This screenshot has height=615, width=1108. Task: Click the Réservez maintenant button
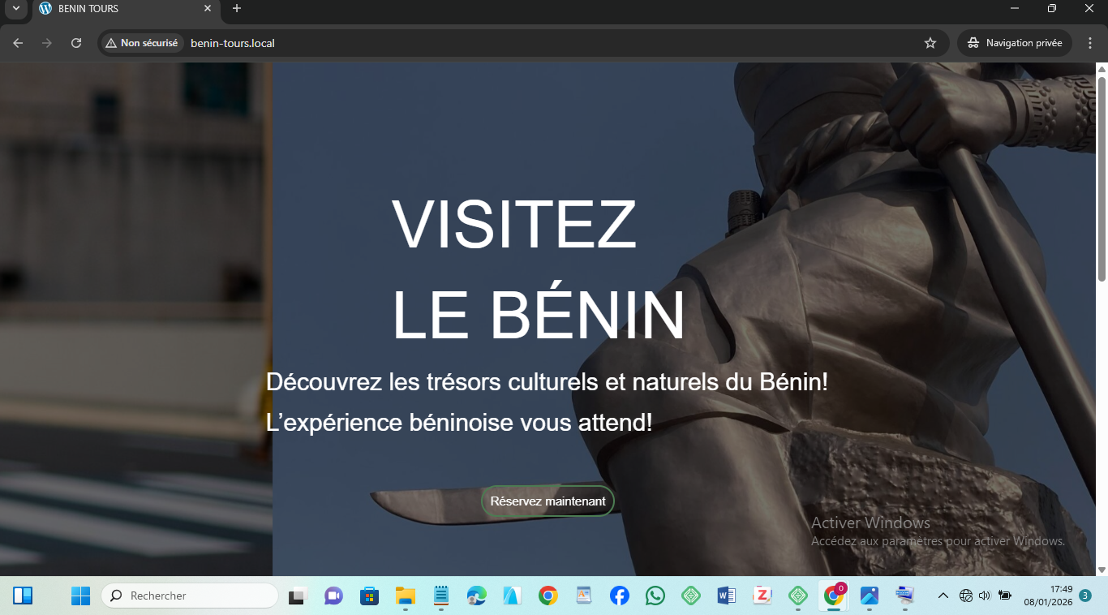click(548, 501)
